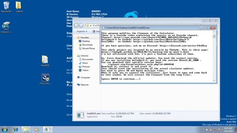Open the Recycle Bin desktop icon

coord(6,7)
